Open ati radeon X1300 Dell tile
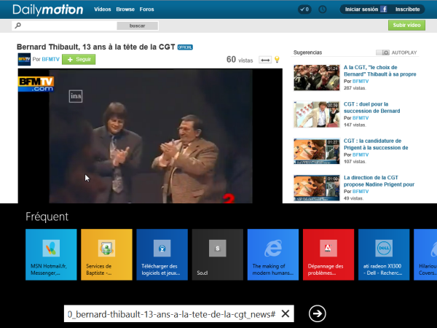Image resolution: width=437 pixels, height=328 pixels. [384, 254]
